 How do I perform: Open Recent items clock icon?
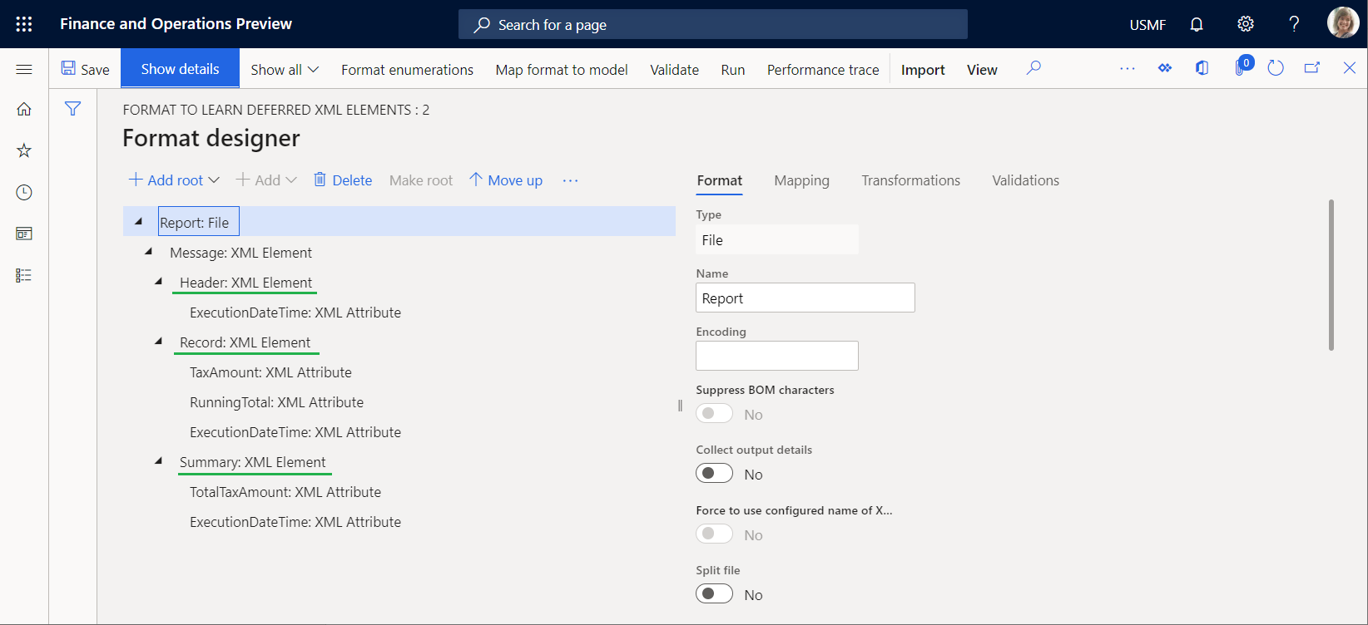pos(24,192)
